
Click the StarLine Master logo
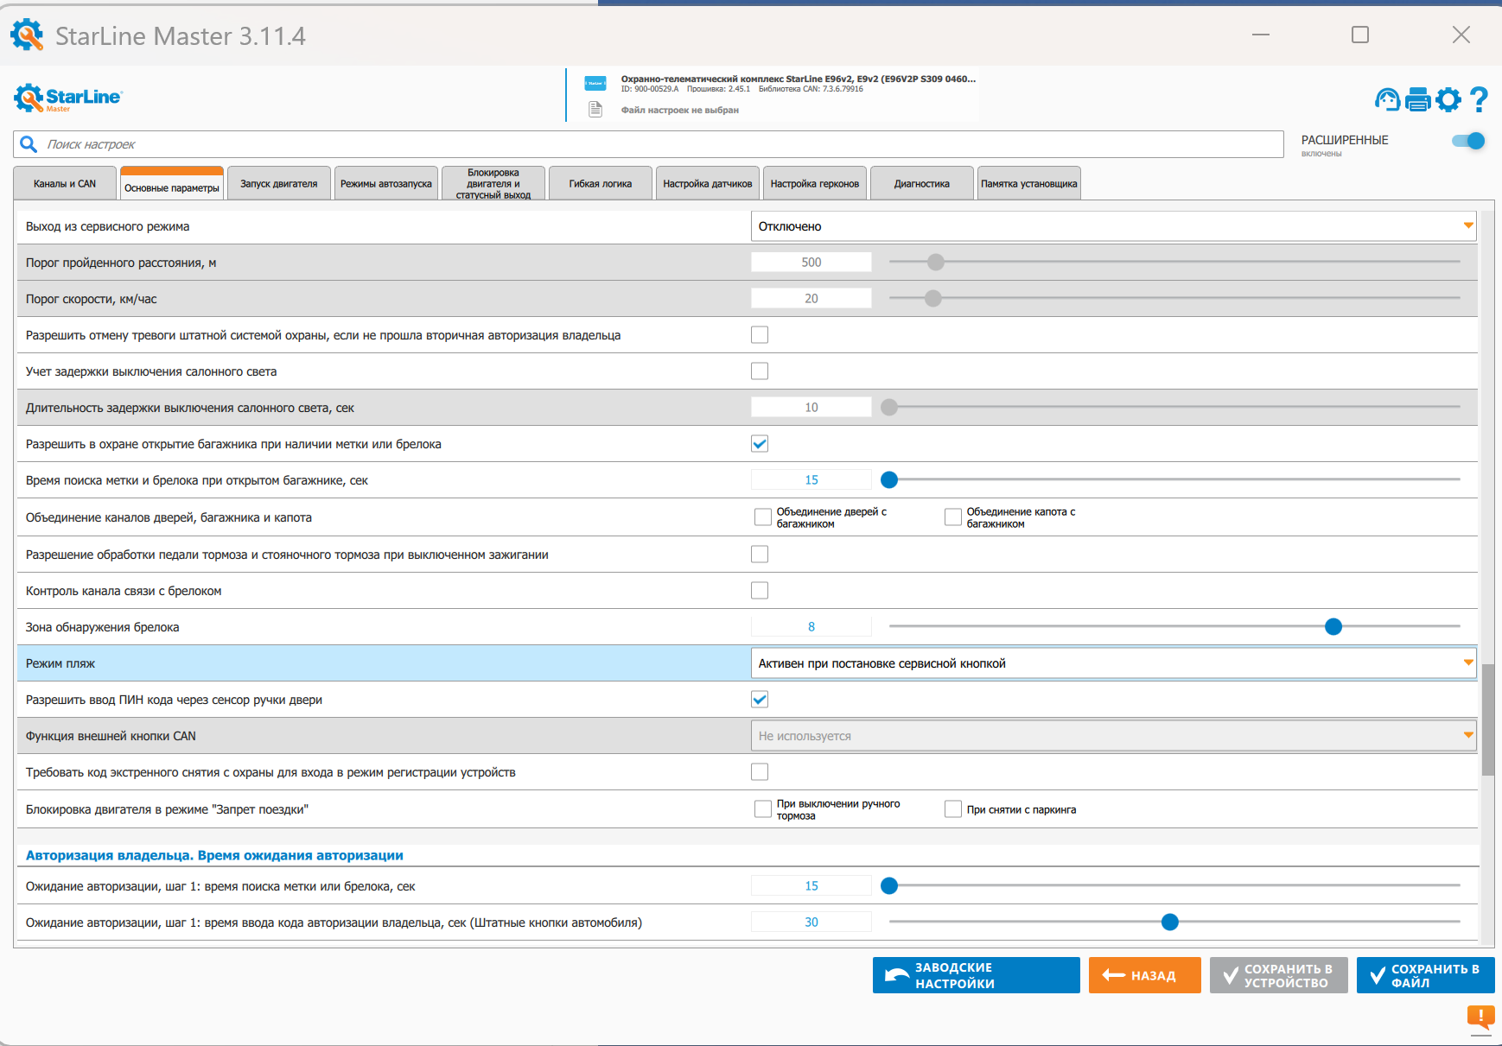[x=68, y=98]
